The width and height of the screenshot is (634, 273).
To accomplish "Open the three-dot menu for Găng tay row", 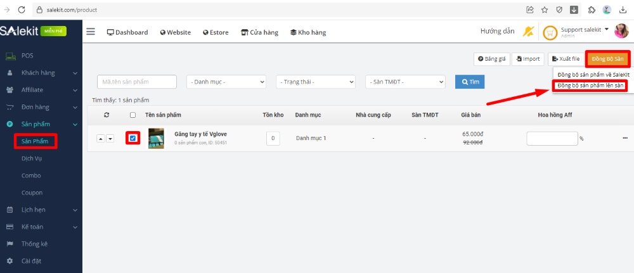I will point(625,138).
